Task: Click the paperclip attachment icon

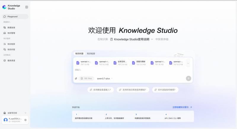Action: pyautogui.click(x=76, y=79)
